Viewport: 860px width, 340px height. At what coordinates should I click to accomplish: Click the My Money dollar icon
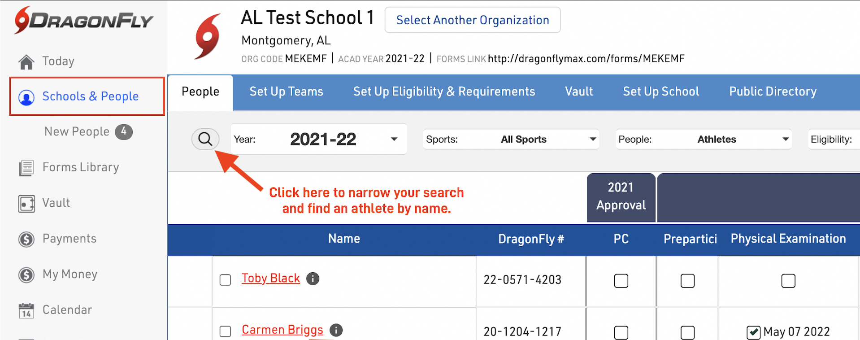pos(26,275)
